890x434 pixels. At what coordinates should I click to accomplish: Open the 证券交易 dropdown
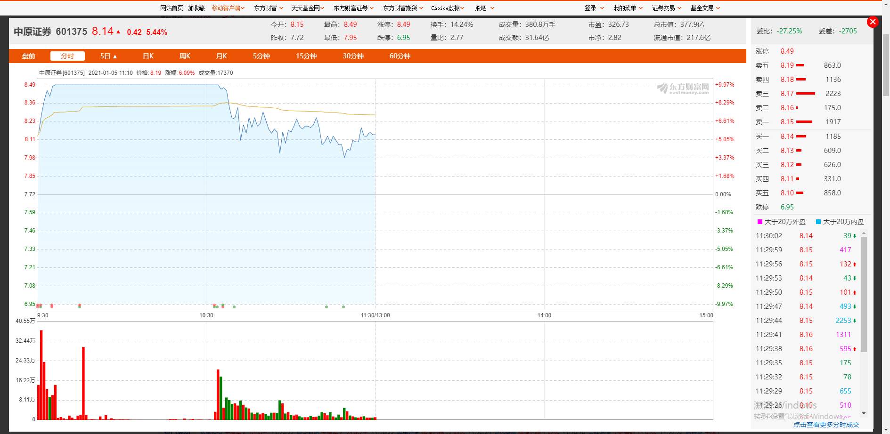667,8
